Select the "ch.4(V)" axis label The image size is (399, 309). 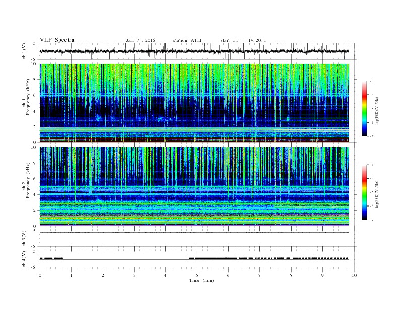click(24, 259)
